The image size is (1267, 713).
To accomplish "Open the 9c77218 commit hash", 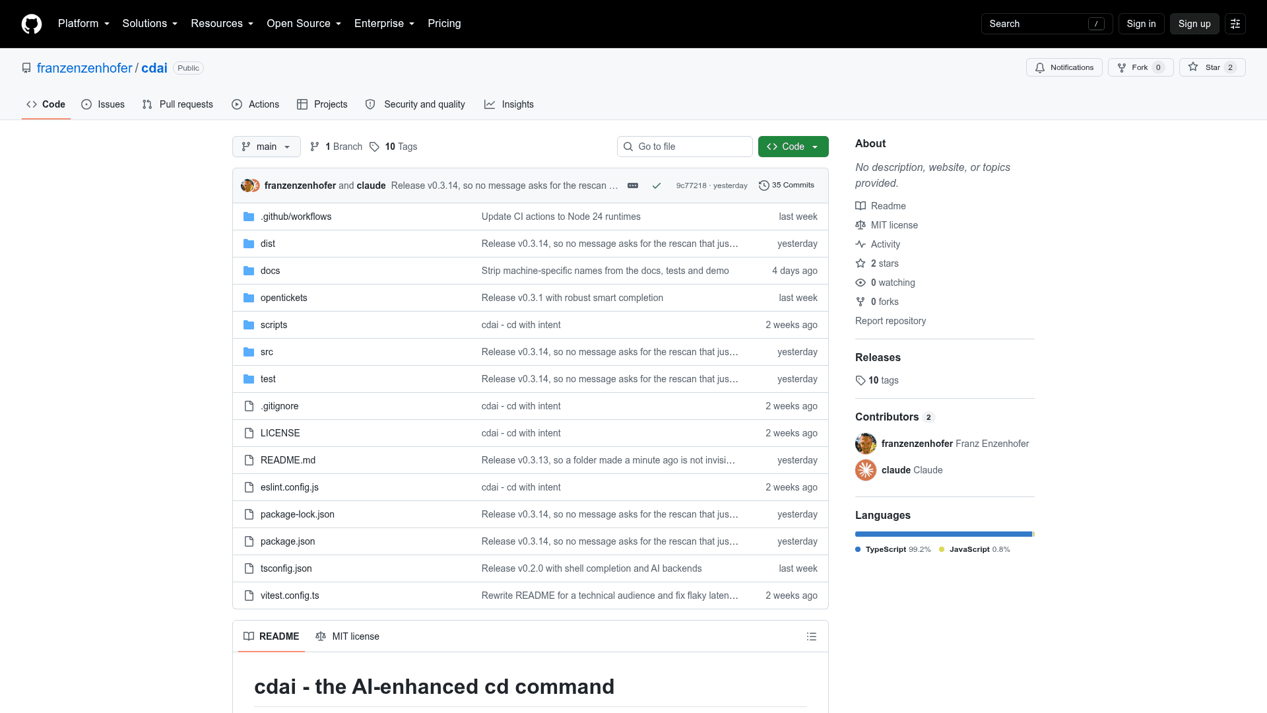I will (x=691, y=186).
